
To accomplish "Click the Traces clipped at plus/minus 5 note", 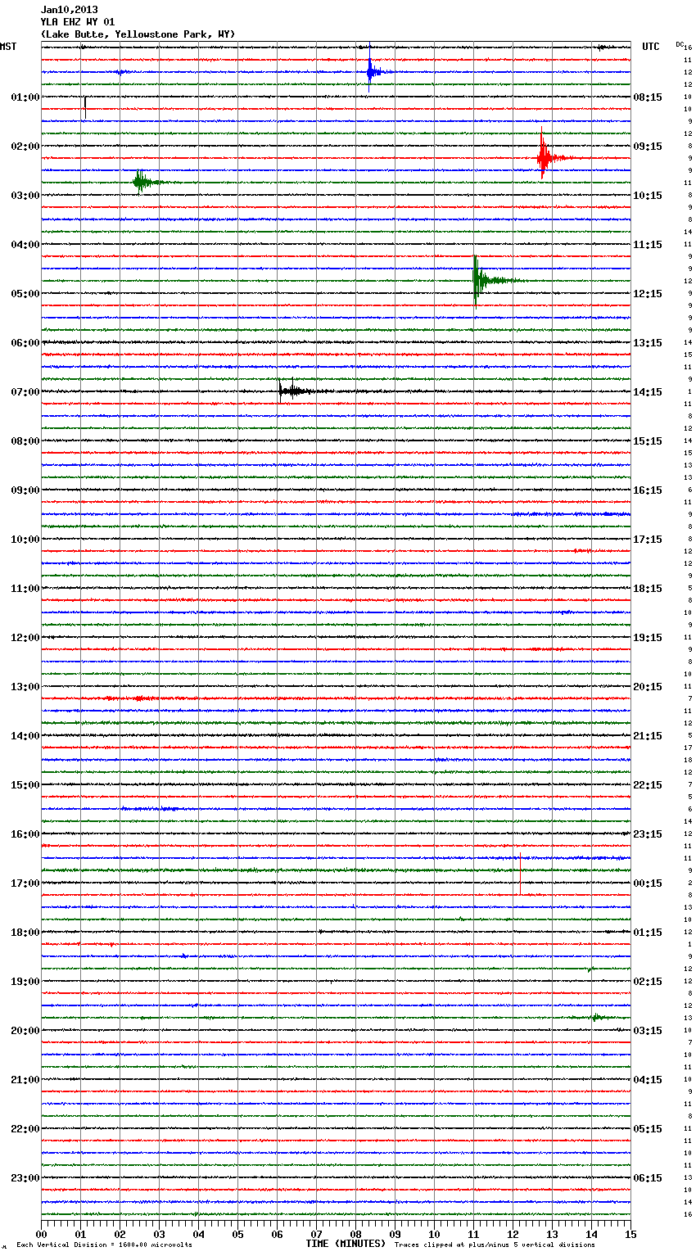I will coord(495,1245).
